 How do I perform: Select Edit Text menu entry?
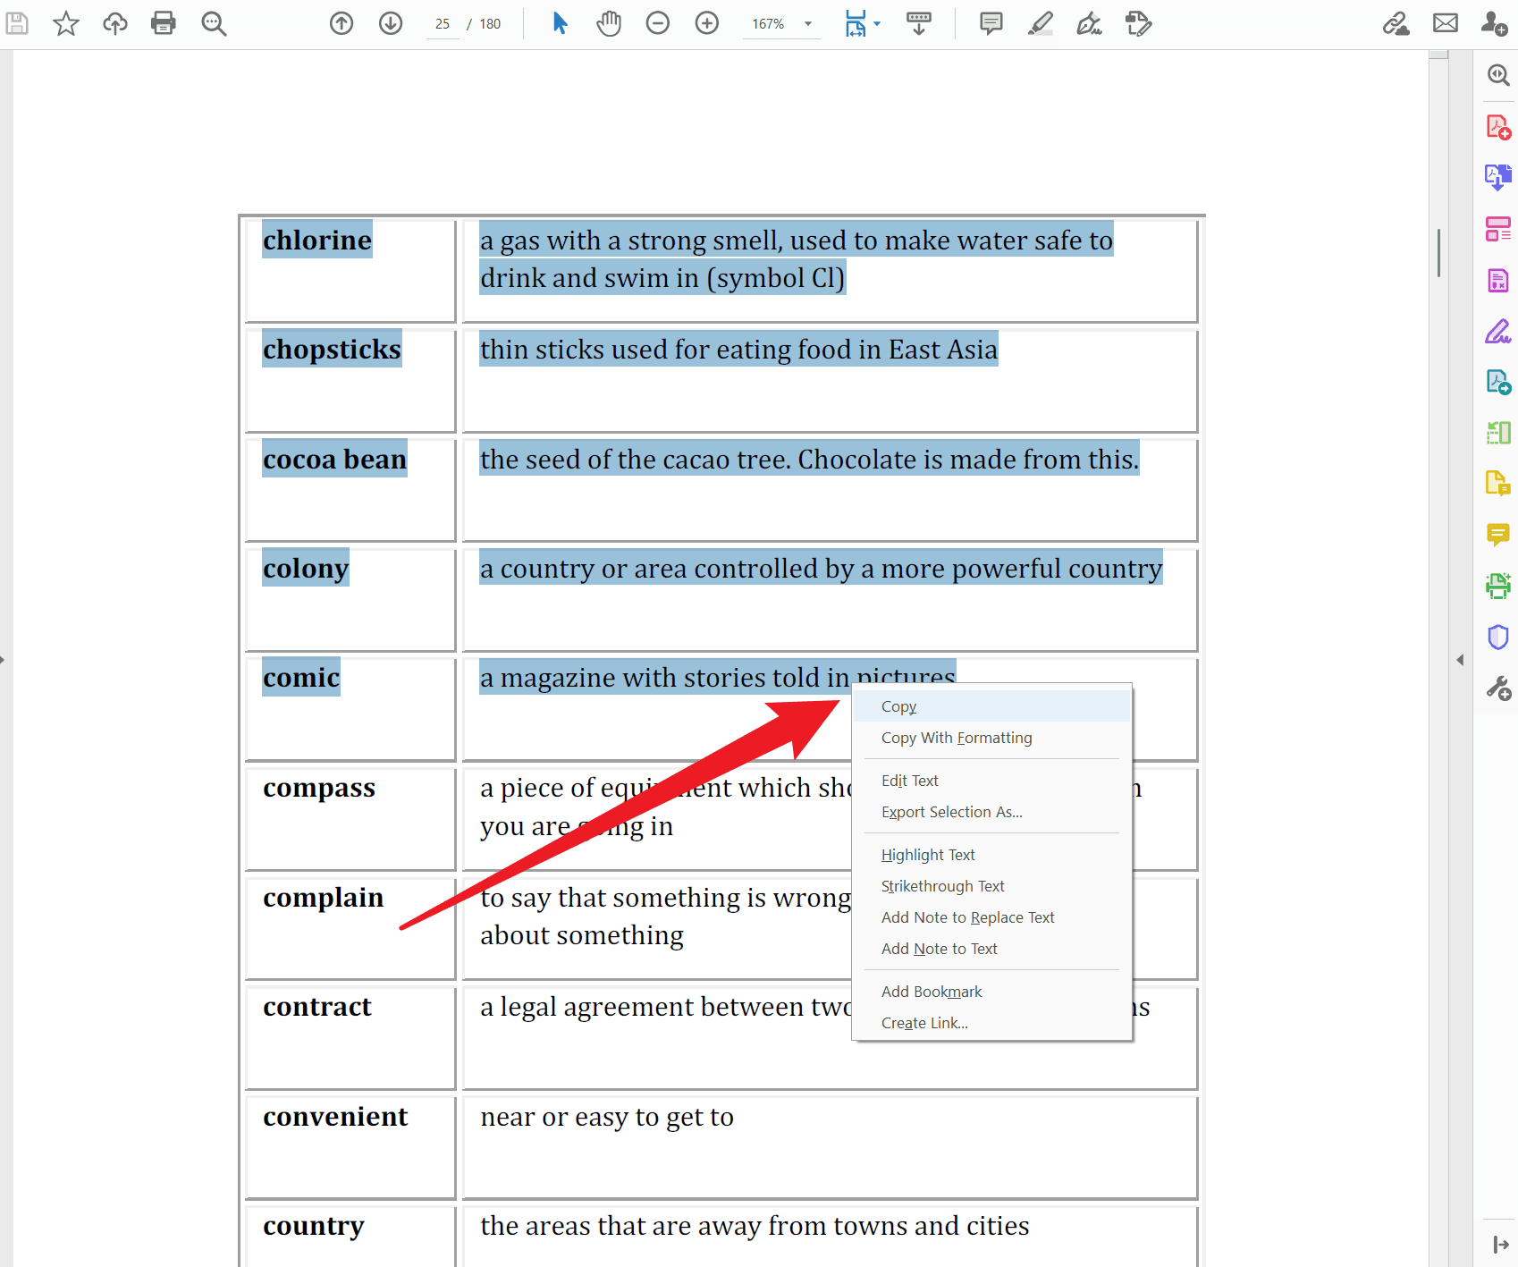(x=992, y=781)
